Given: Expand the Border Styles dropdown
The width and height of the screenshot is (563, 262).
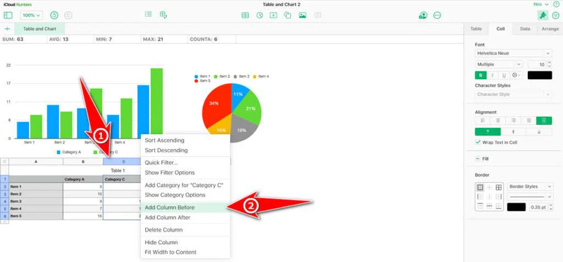Looking at the screenshot, I should point(530,187).
